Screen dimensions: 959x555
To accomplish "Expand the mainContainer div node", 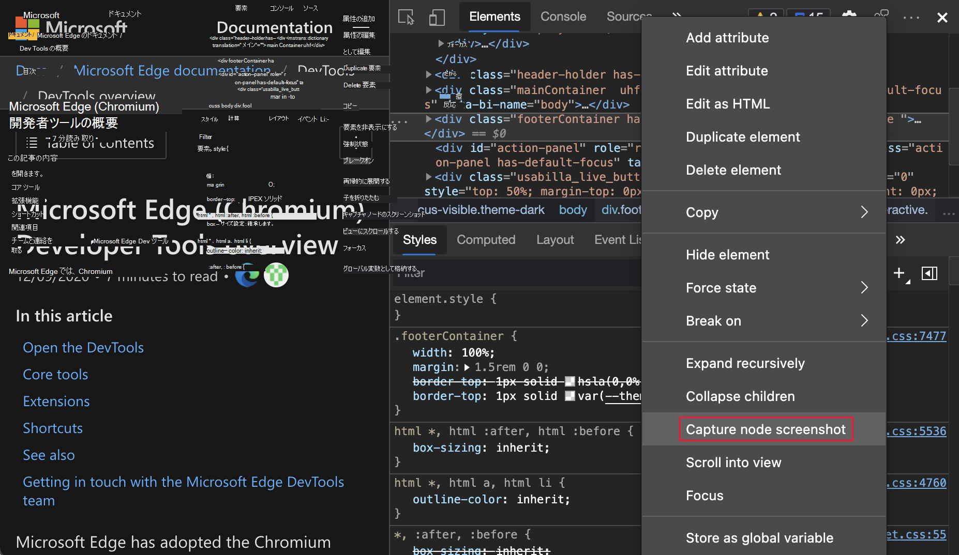I will (x=429, y=90).
